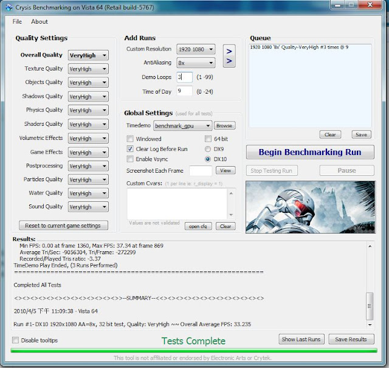Open the Objects Quality dropdown
389x368 pixels.
click(88, 82)
